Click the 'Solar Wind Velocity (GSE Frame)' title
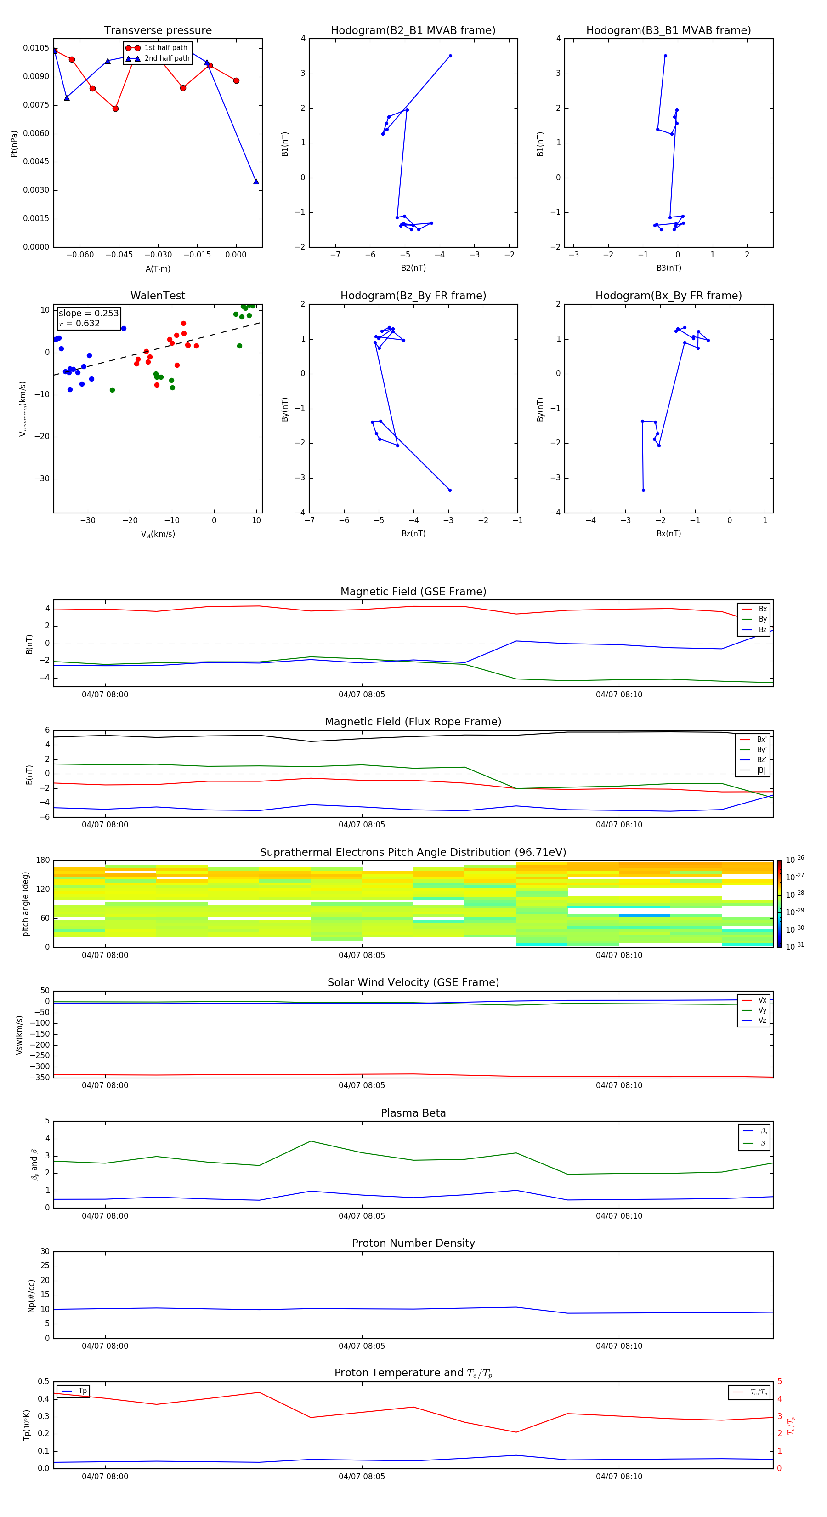Screen dimensions: 827x1517 click(413, 982)
